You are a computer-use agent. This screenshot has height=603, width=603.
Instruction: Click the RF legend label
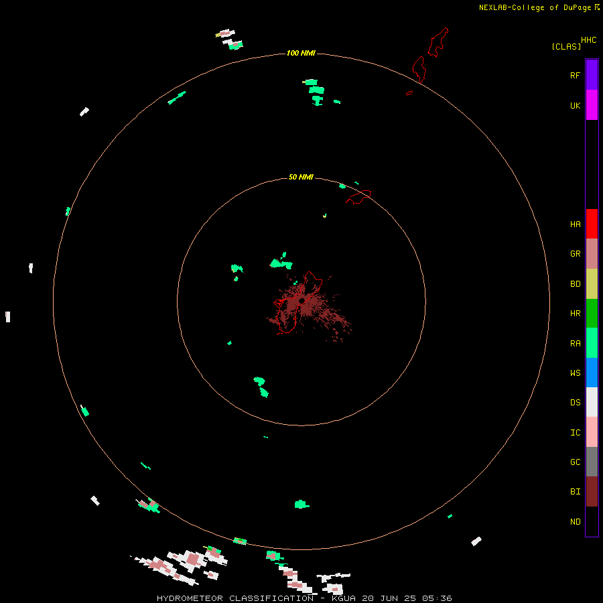click(575, 75)
